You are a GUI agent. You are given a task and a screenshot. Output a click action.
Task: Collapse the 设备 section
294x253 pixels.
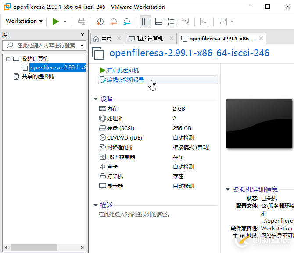pyautogui.click(x=96, y=99)
